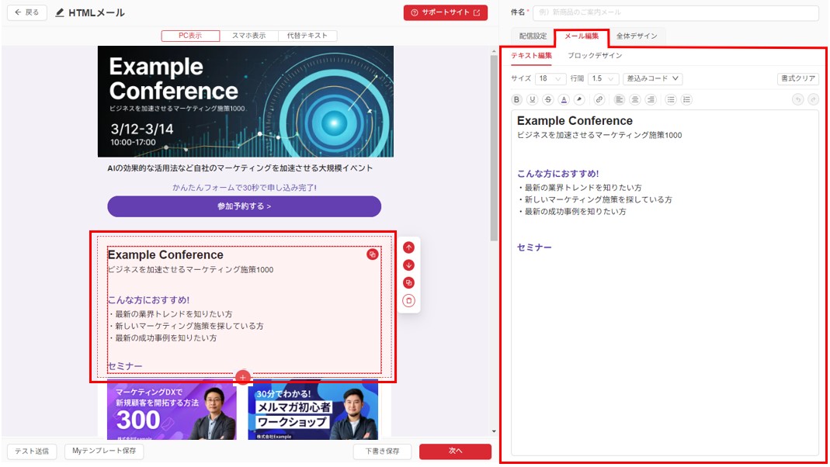This screenshot has height=467, width=830.
Task: Click the Example Conference banner image
Action: 245,102
